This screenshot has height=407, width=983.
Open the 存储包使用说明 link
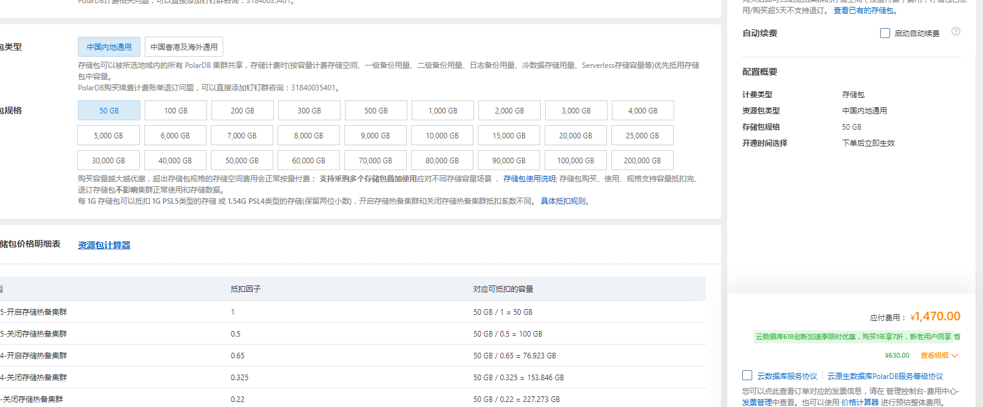[x=530, y=179]
